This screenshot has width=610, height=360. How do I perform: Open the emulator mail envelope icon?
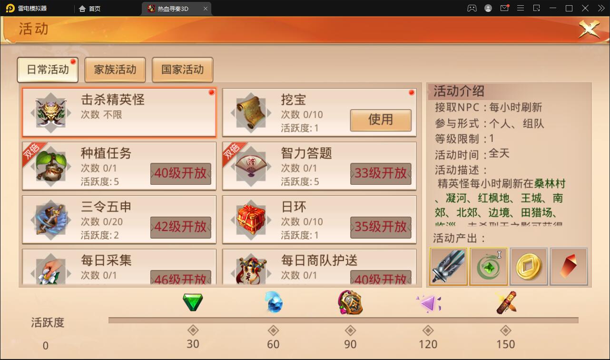[x=504, y=8]
